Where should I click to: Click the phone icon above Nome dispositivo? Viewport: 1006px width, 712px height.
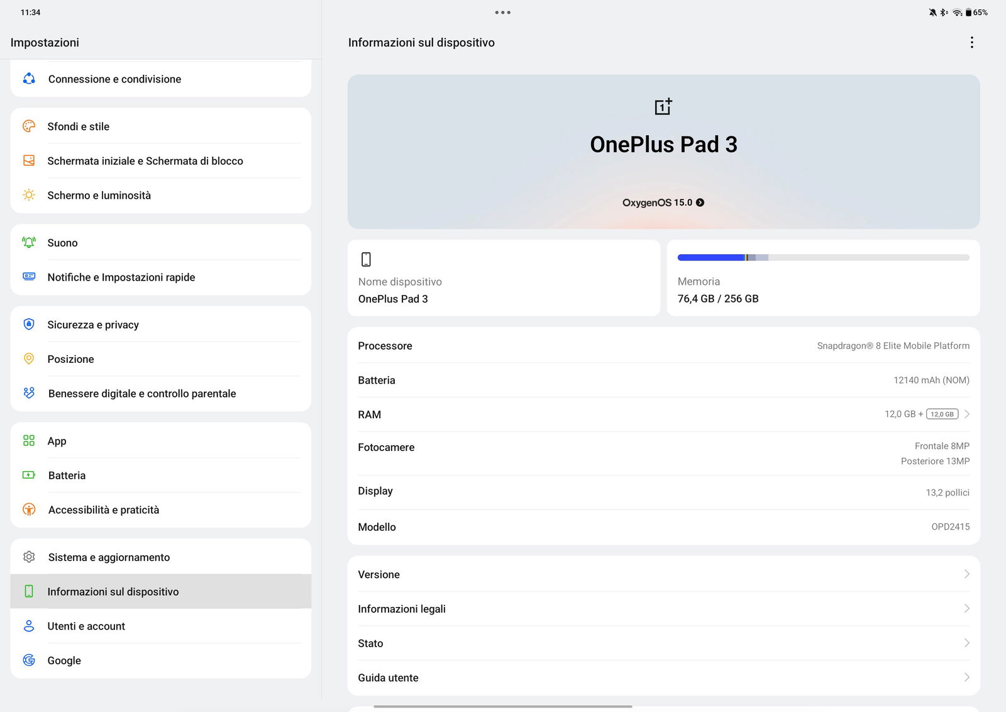366,259
